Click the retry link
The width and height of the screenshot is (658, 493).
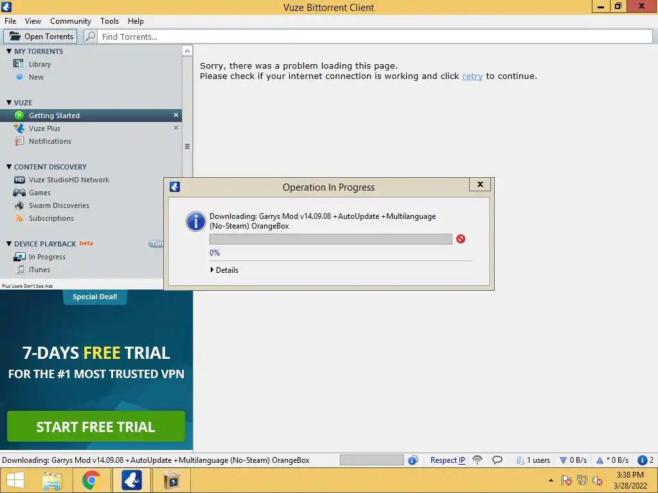pos(472,76)
